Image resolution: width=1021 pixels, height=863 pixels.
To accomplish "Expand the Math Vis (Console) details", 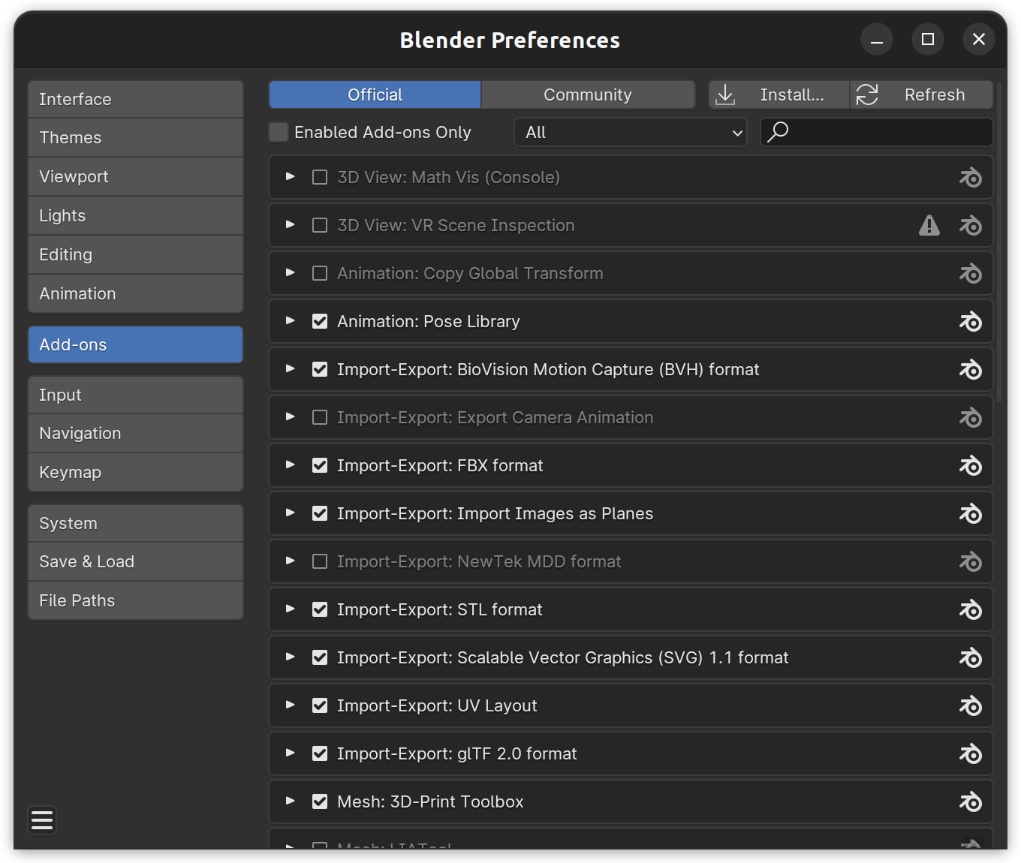I will (290, 177).
